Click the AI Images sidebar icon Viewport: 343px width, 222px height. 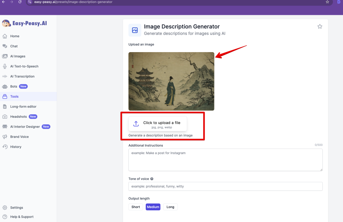5,56
